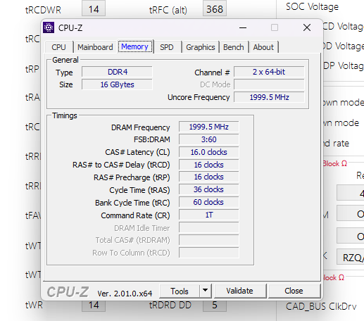Select the Memory tab
Viewport: 364px width, 321px height.
(x=134, y=46)
